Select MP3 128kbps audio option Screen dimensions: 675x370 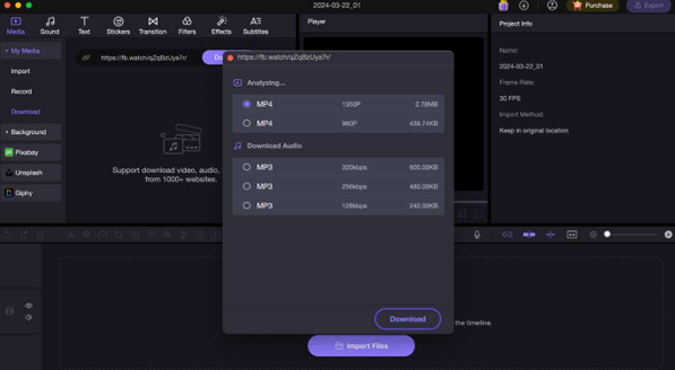pos(246,206)
